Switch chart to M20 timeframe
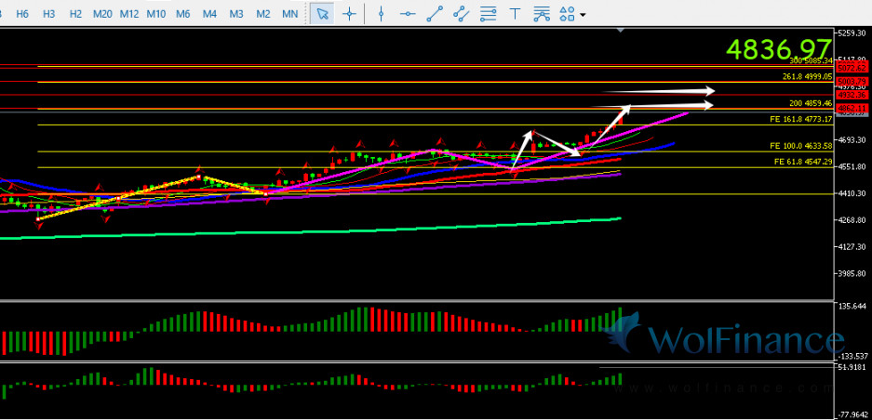This screenshot has width=872, height=420. pyautogui.click(x=103, y=14)
